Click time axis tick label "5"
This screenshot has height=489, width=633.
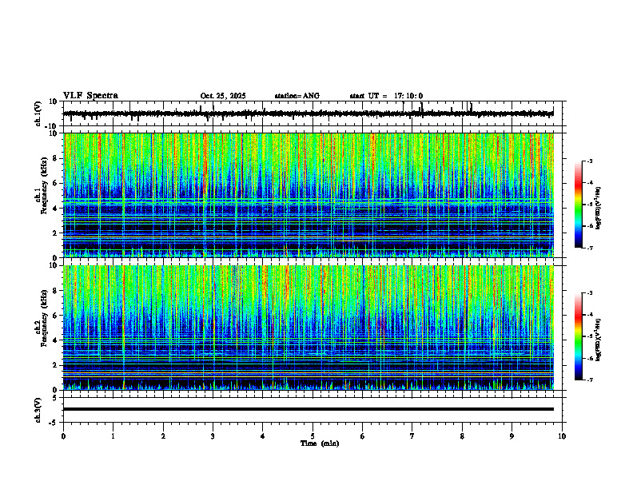point(313,436)
